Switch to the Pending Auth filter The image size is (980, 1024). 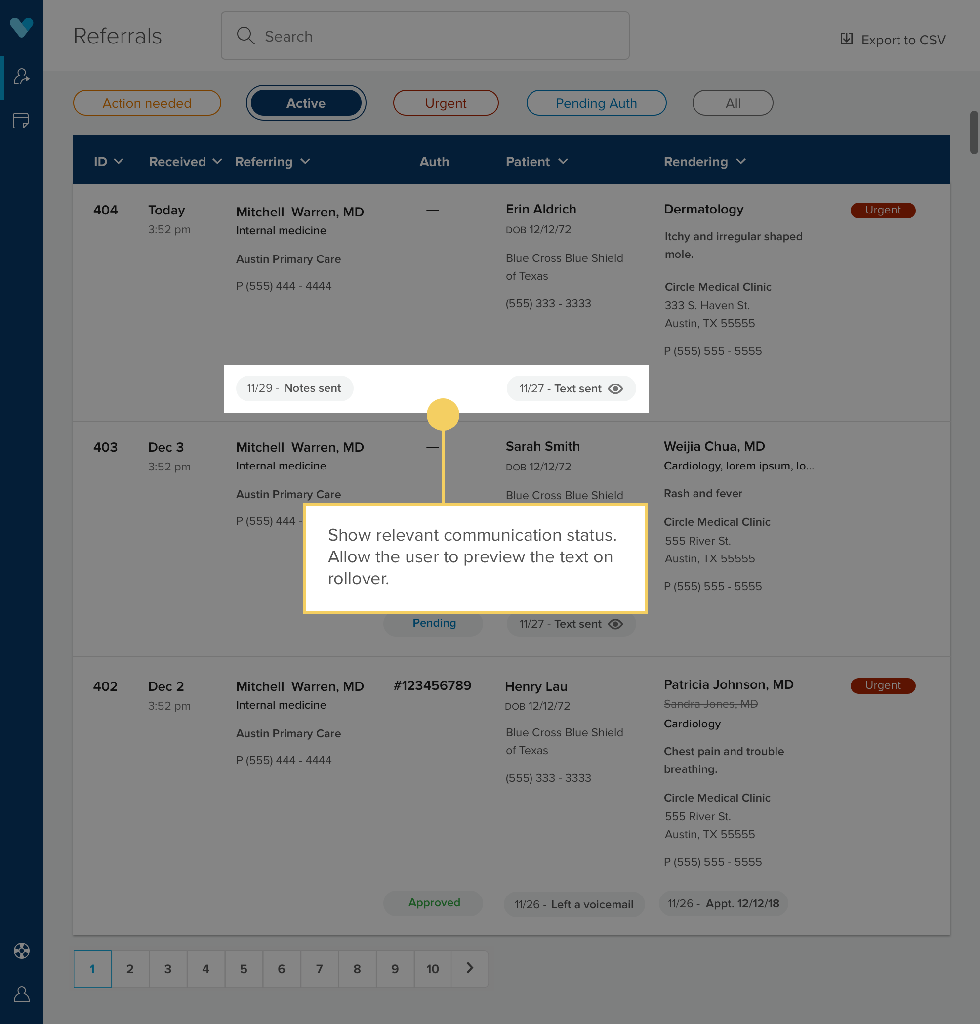pyautogui.click(x=596, y=103)
